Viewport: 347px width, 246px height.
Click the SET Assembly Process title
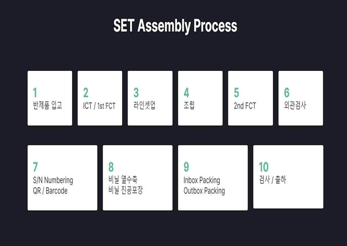click(175, 26)
